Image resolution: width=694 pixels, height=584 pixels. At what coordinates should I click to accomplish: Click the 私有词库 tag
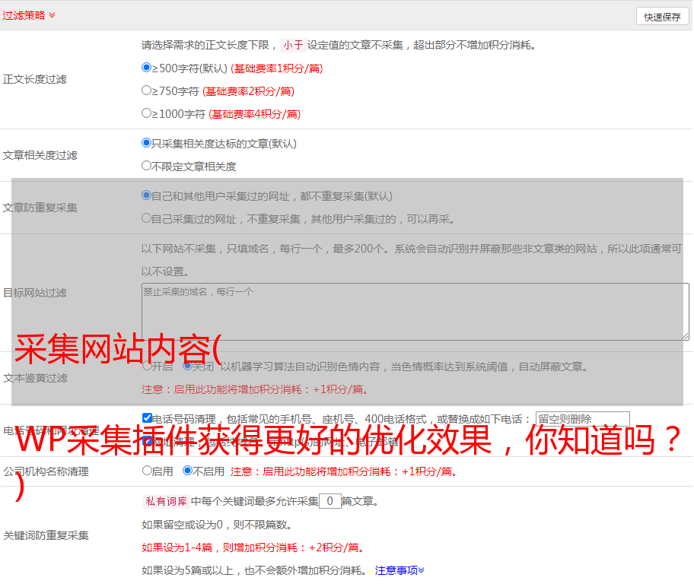pos(167,501)
